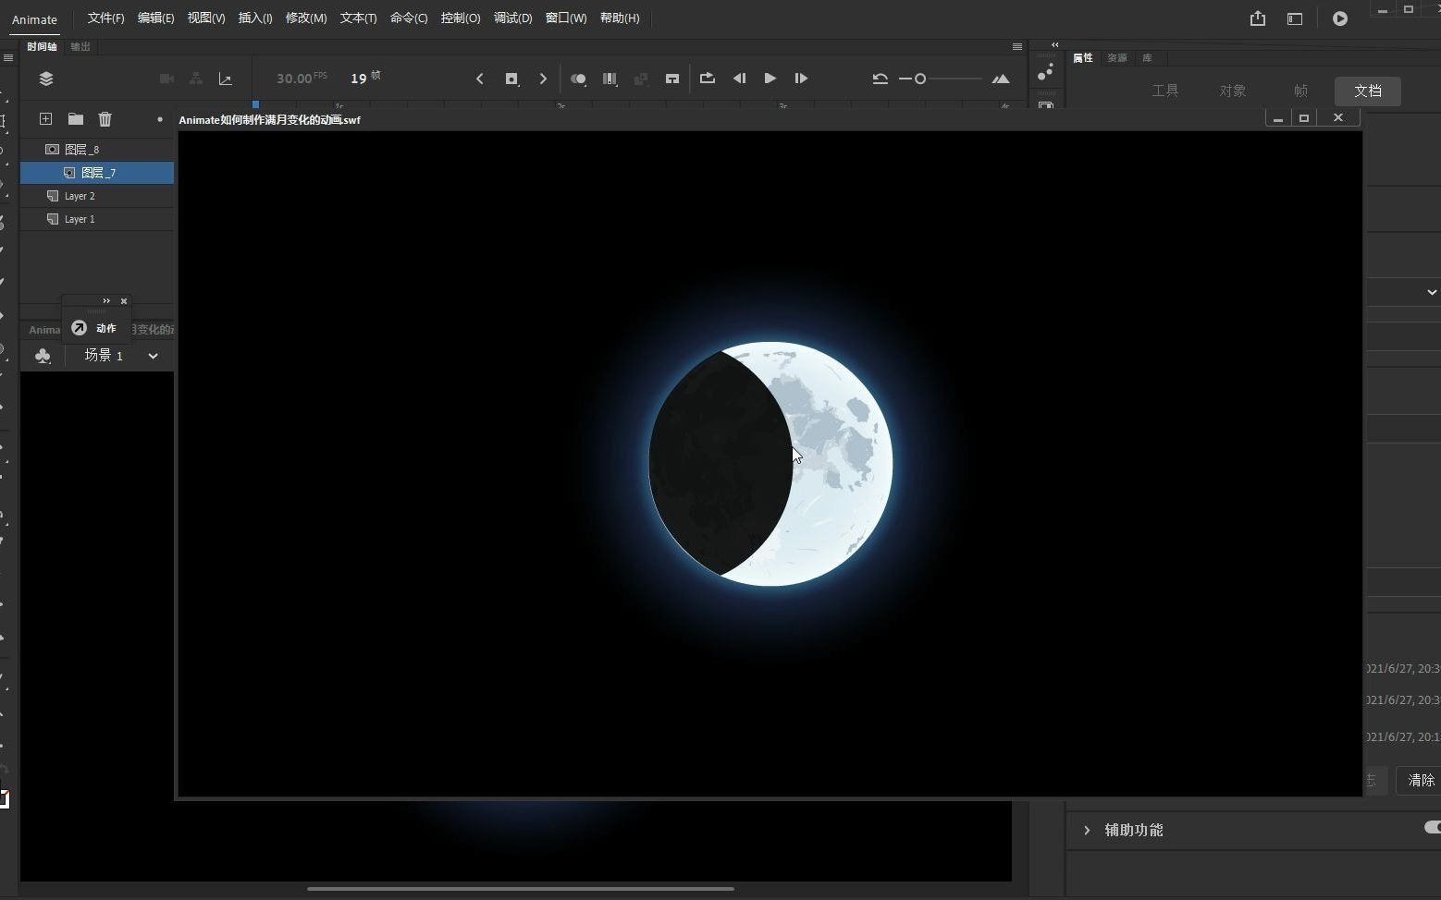The image size is (1441, 900).
Task: Click the timeline zoom slider handle
Action: coord(920,79)
